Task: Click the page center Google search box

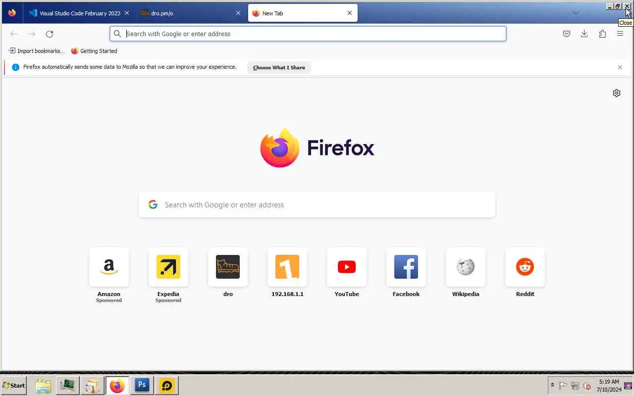Action: tap(317, 204)
